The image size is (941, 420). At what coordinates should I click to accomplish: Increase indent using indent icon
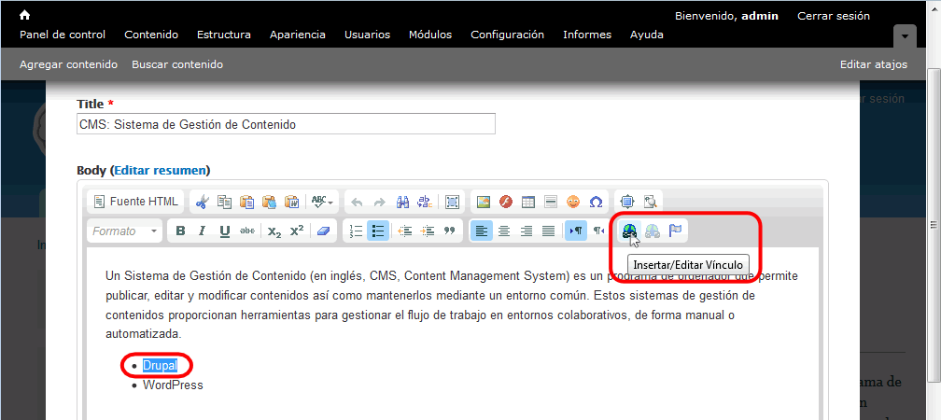point(428,231)
